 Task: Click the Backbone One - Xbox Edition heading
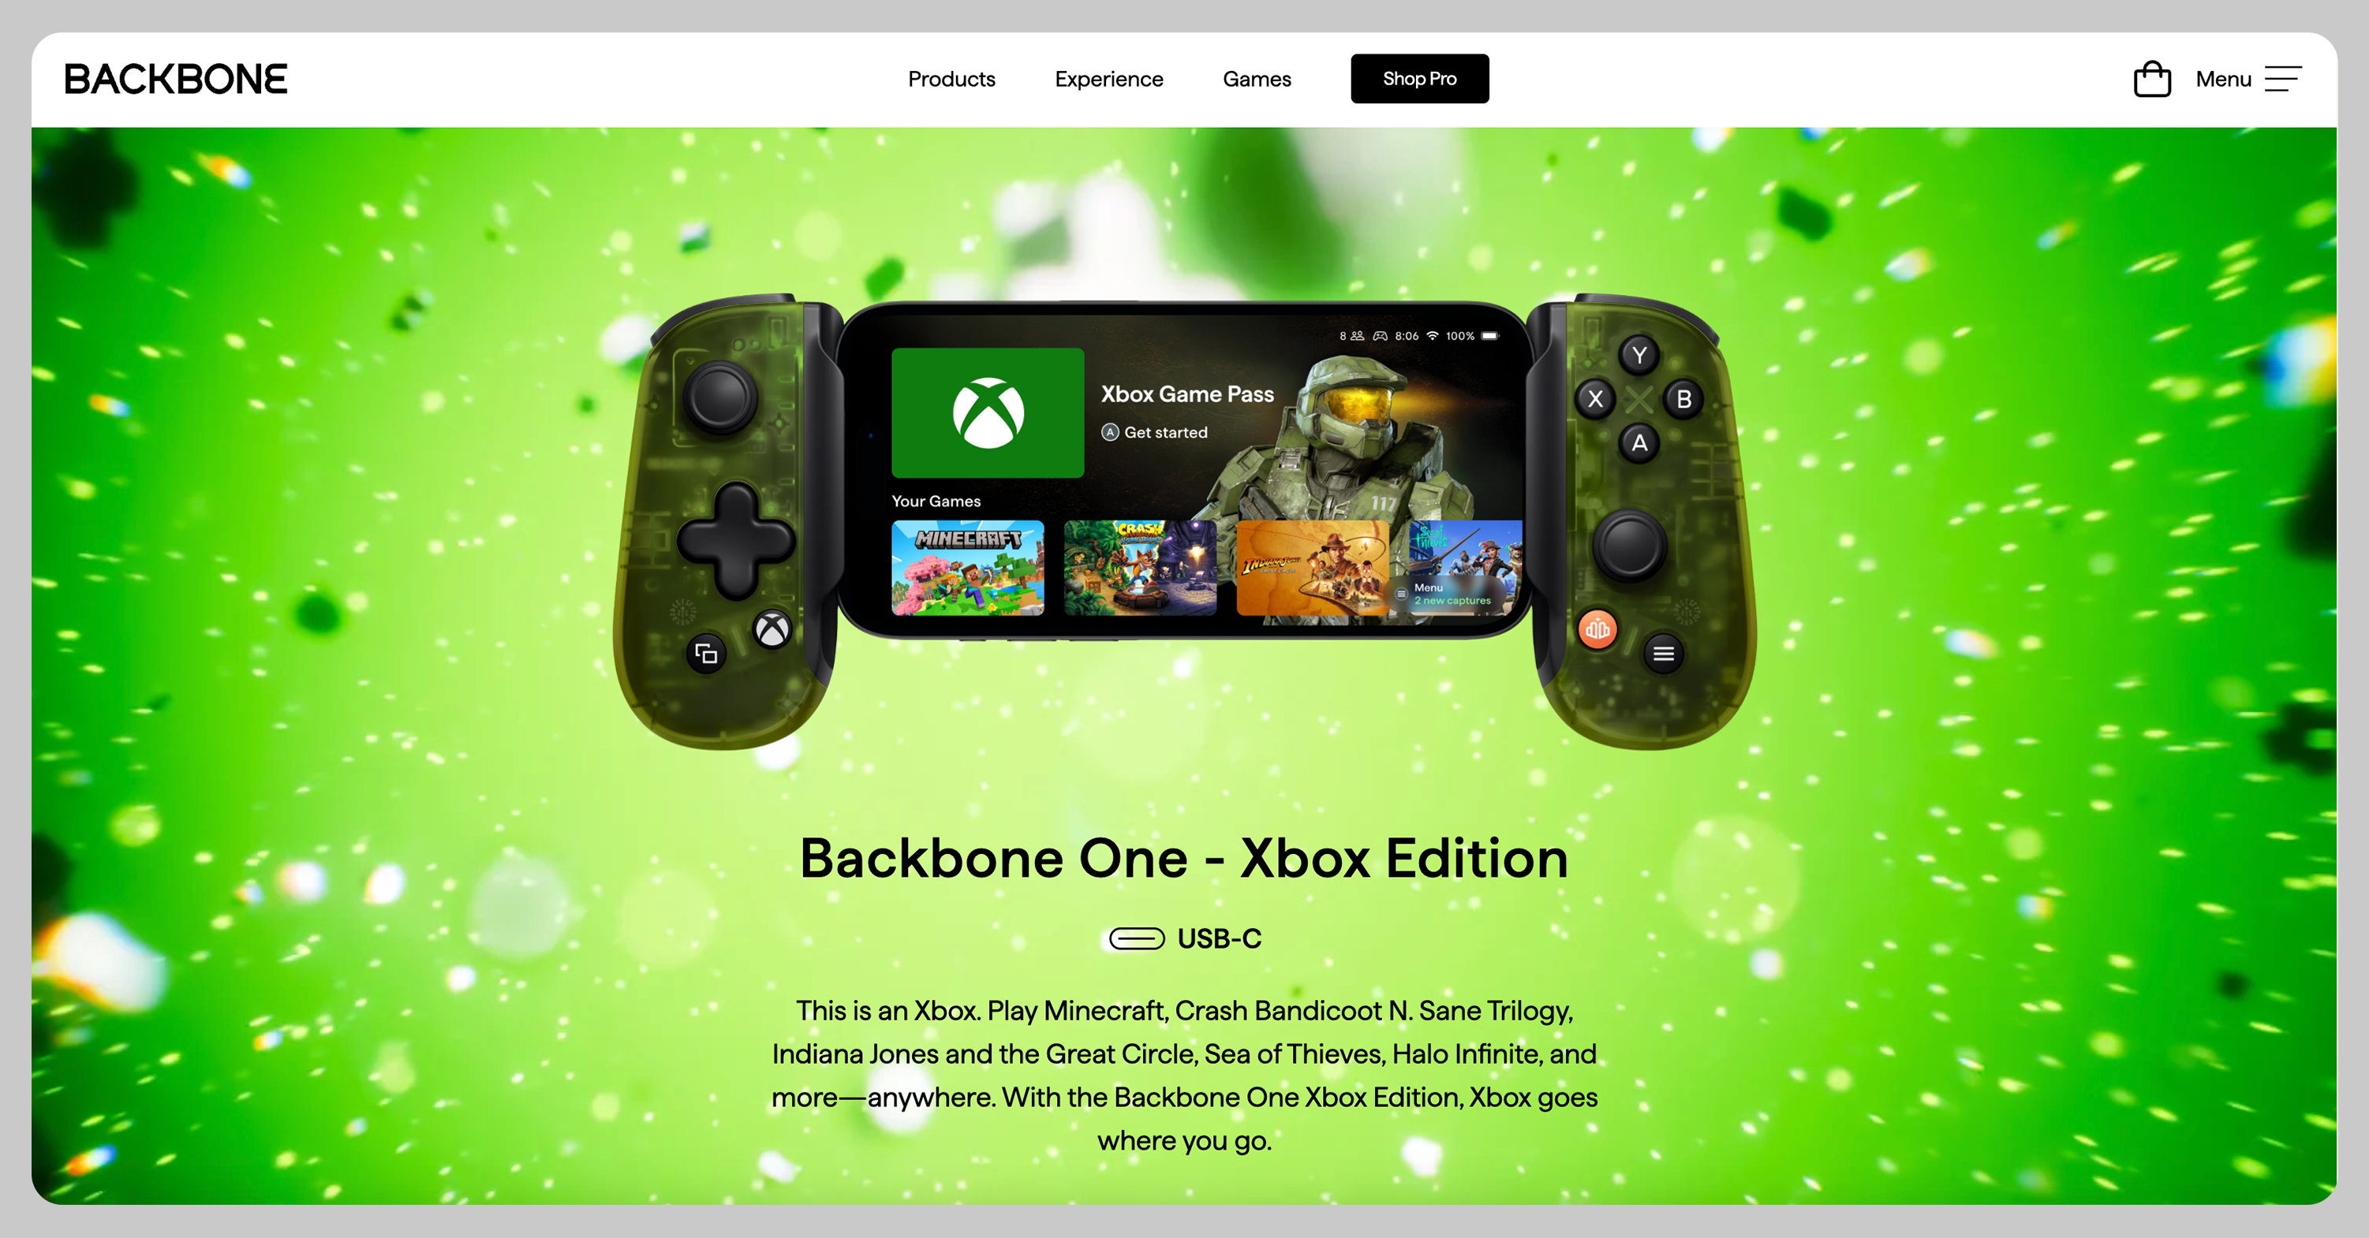[1183, 859]
